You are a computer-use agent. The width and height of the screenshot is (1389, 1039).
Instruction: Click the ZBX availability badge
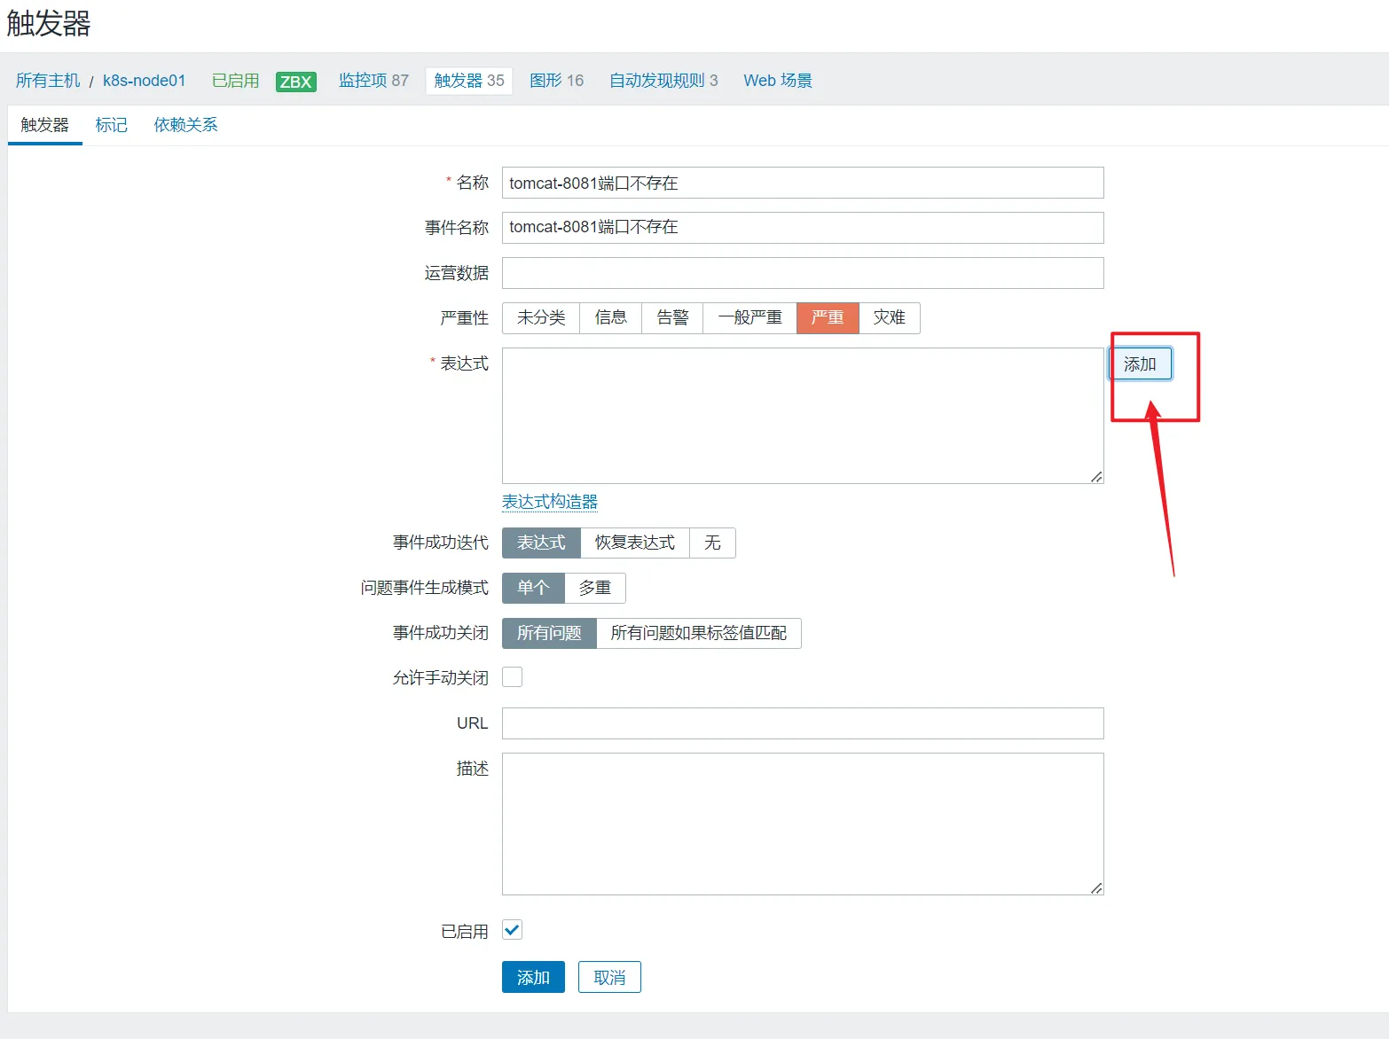tap(295, 82)
